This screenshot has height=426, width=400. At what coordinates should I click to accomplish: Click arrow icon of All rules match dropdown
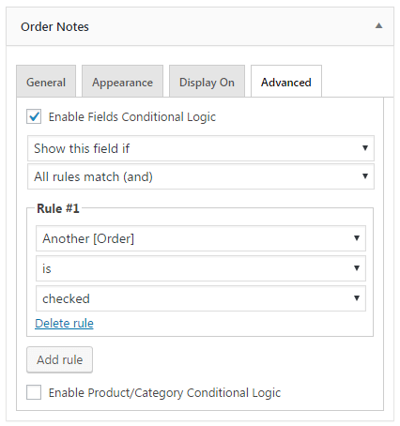click(365, 176)
